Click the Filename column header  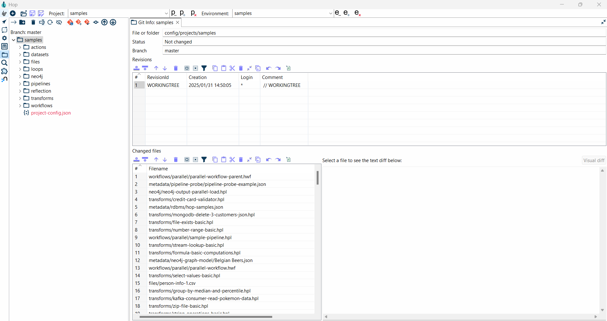point(158,169)
